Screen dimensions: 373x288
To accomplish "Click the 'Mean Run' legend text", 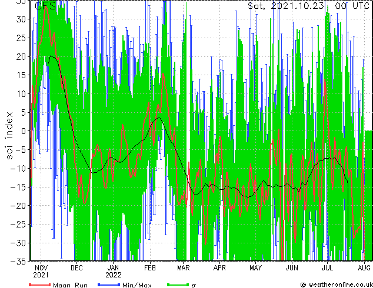I will pyautogui.click(x=70, y=285).
